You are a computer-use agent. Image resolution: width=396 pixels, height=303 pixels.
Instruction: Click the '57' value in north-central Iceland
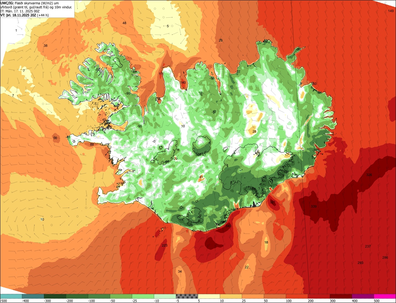214,112
